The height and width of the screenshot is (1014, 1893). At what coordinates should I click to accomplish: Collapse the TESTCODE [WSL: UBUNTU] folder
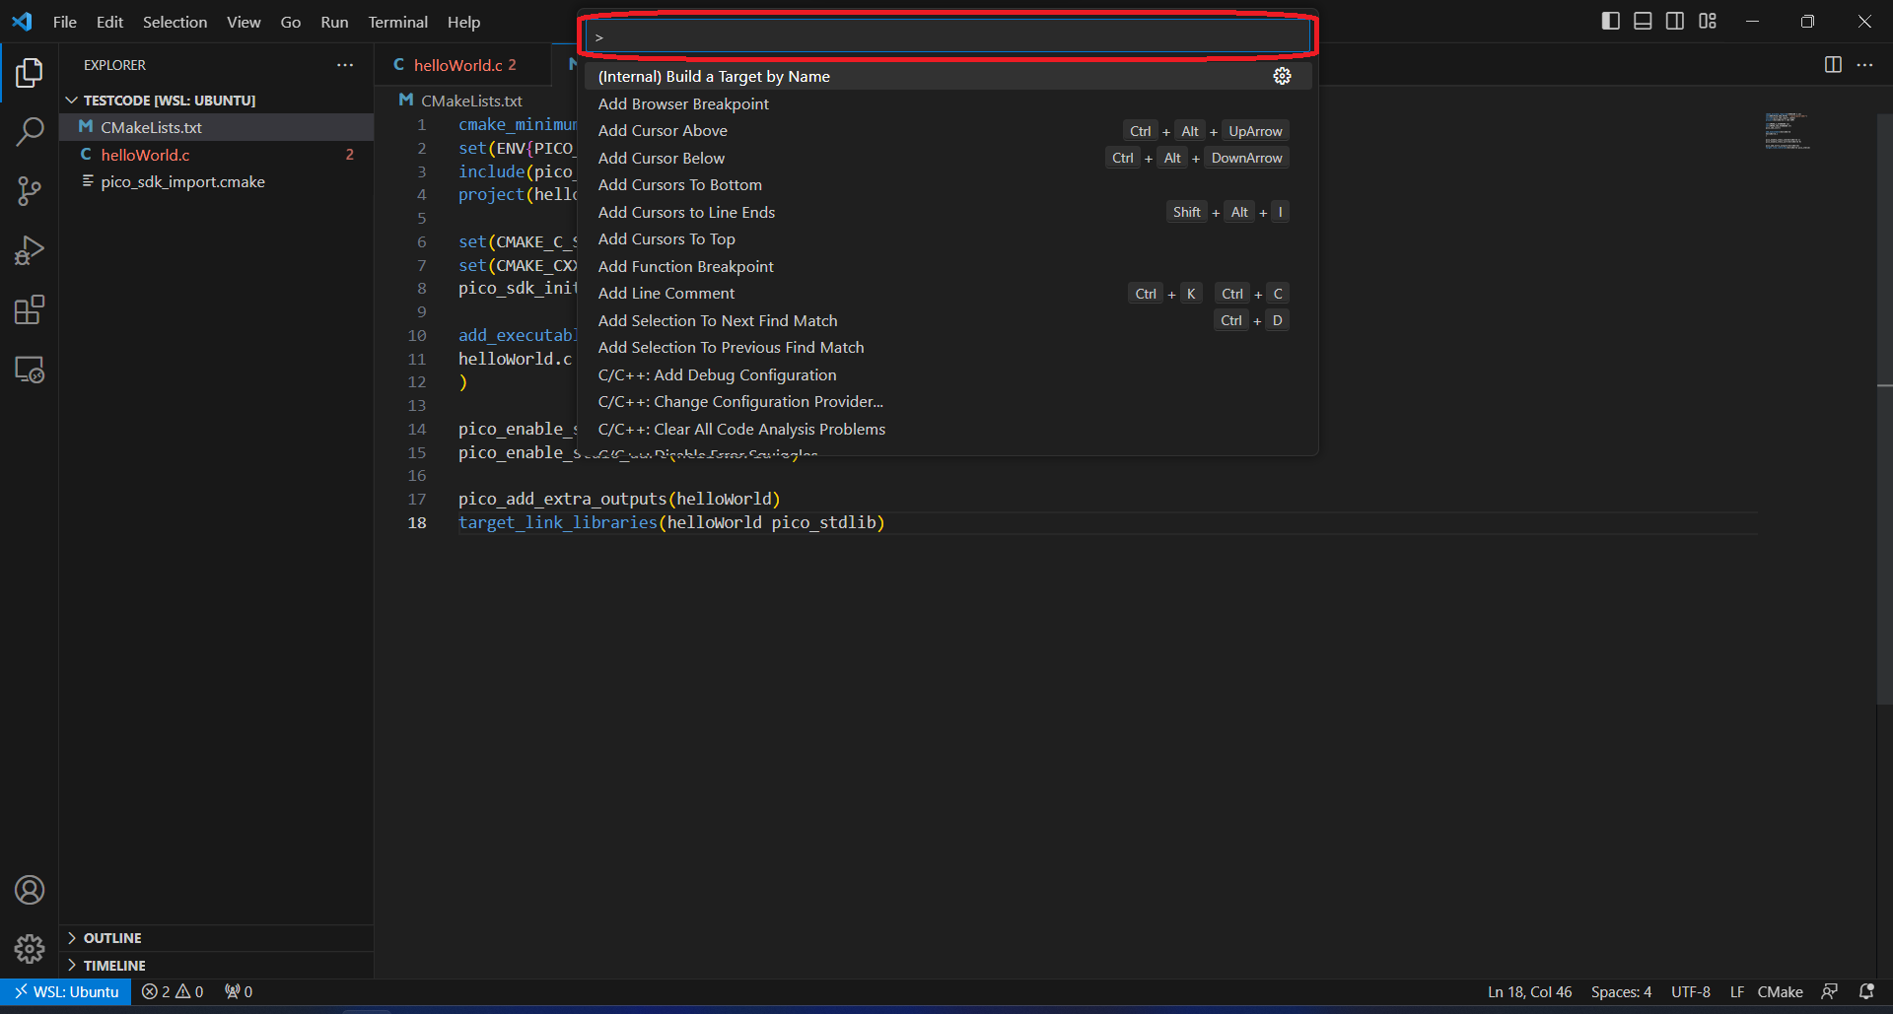tap(72, 101)
